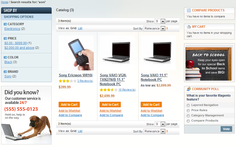Add Sony VAIO VGN-TXN27N/B to wishlist
236x147 pixels.
pyautogui.click(x=110, y=111)
